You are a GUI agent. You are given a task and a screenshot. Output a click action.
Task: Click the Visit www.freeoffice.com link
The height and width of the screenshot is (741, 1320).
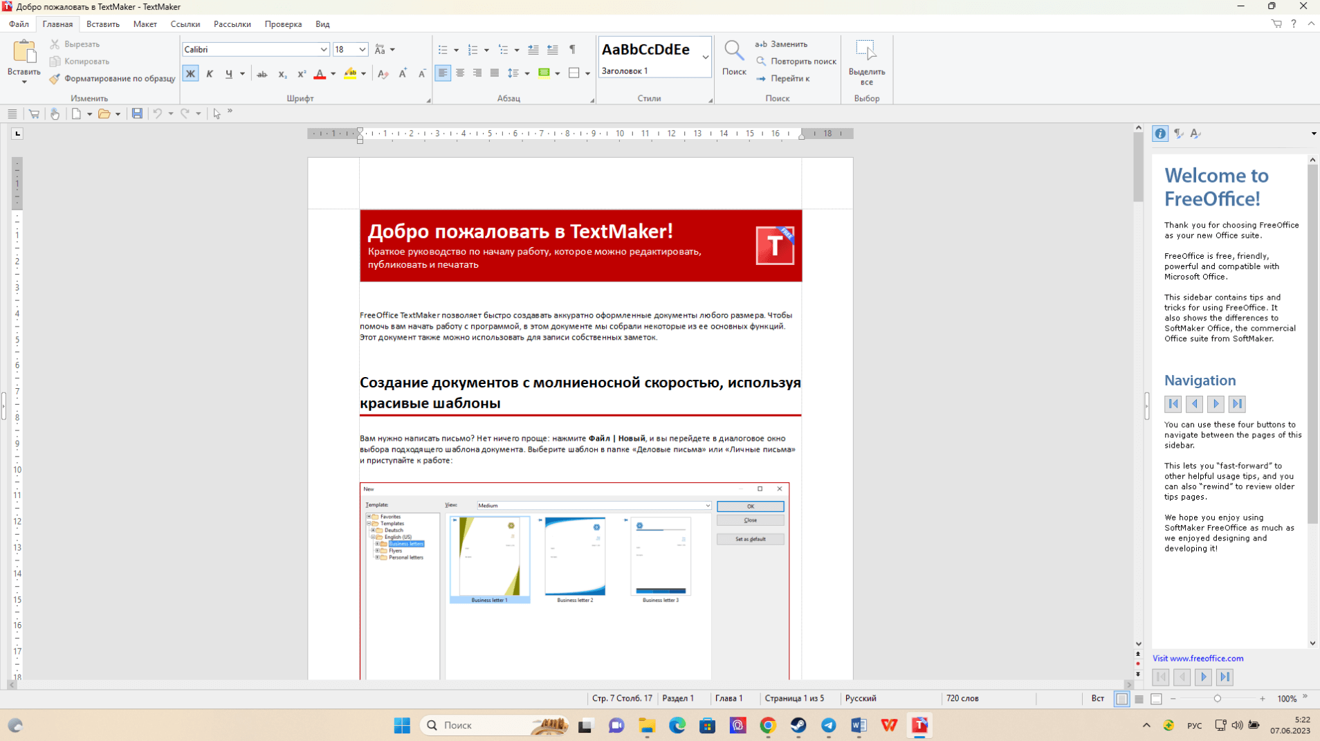pos(1198,659)
